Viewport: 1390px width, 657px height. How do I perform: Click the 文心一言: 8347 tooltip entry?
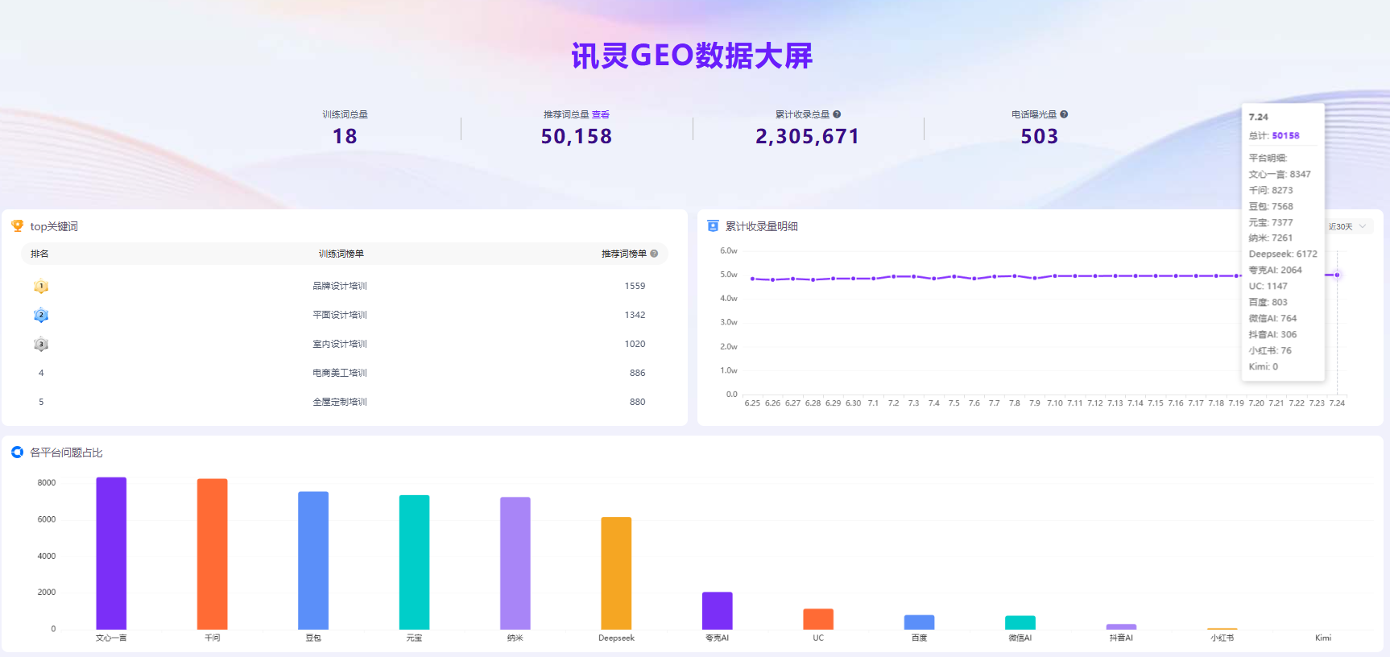pyautogui.click(x=1280, y=174)
